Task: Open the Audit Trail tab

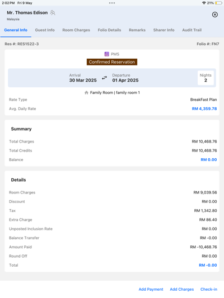Action: 192,30
